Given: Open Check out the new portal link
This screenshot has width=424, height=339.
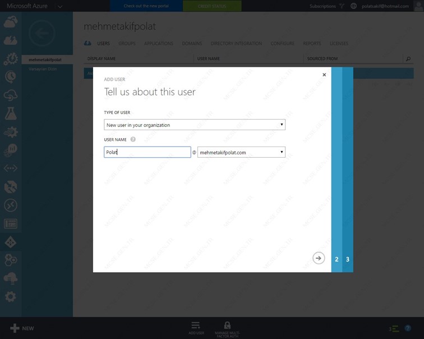Looking at the screenshot, I should (x=146, y=6).
